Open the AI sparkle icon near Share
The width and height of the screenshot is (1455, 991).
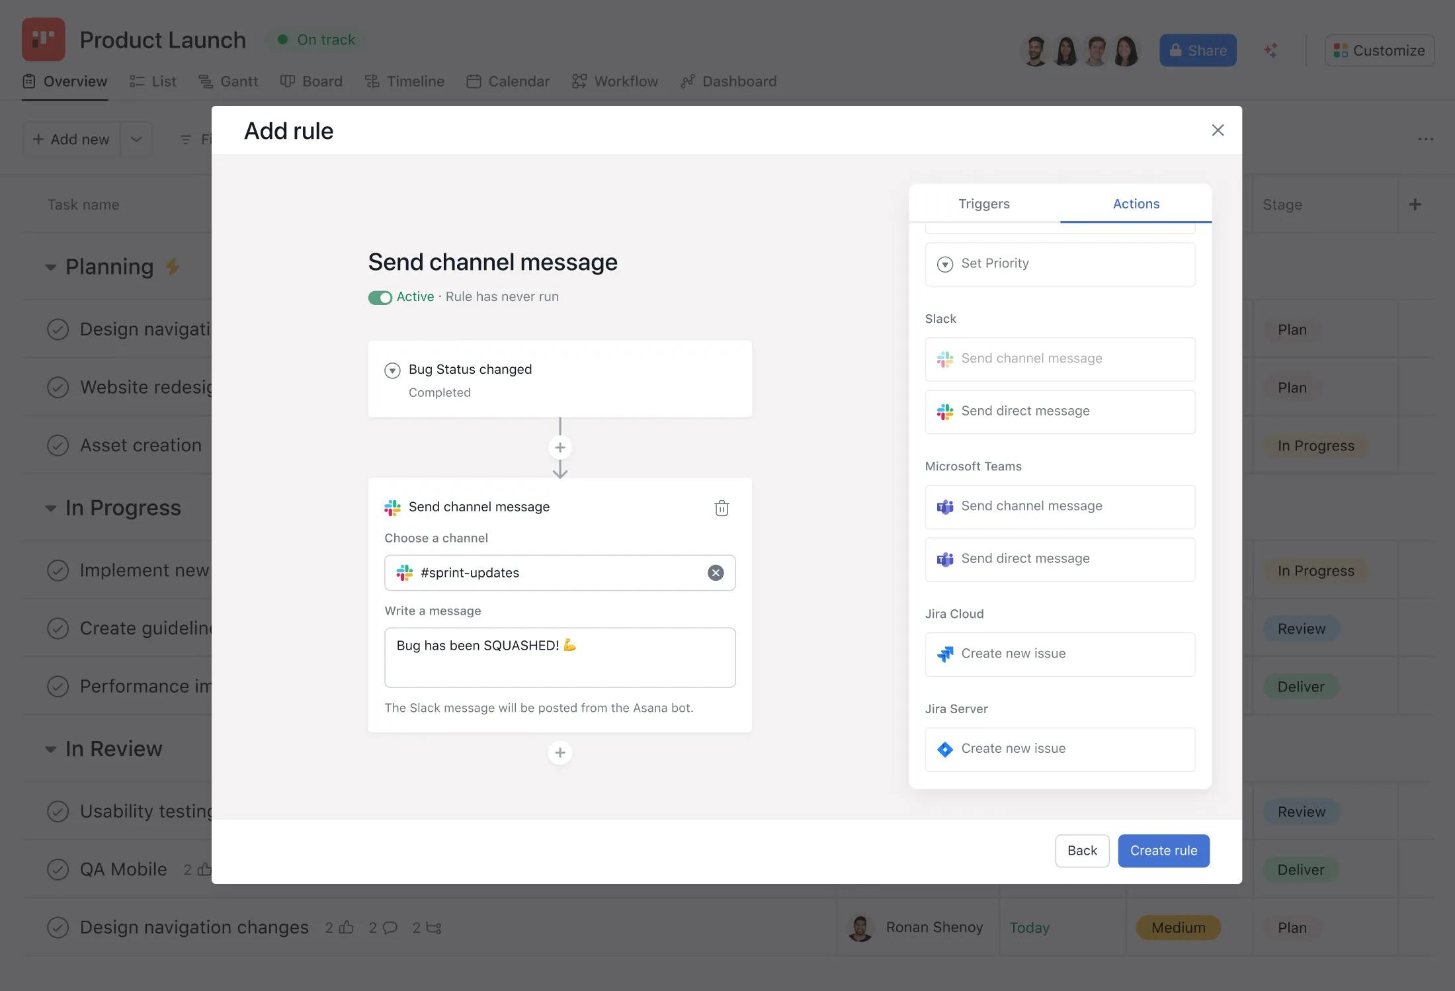tap(1270, 50)
